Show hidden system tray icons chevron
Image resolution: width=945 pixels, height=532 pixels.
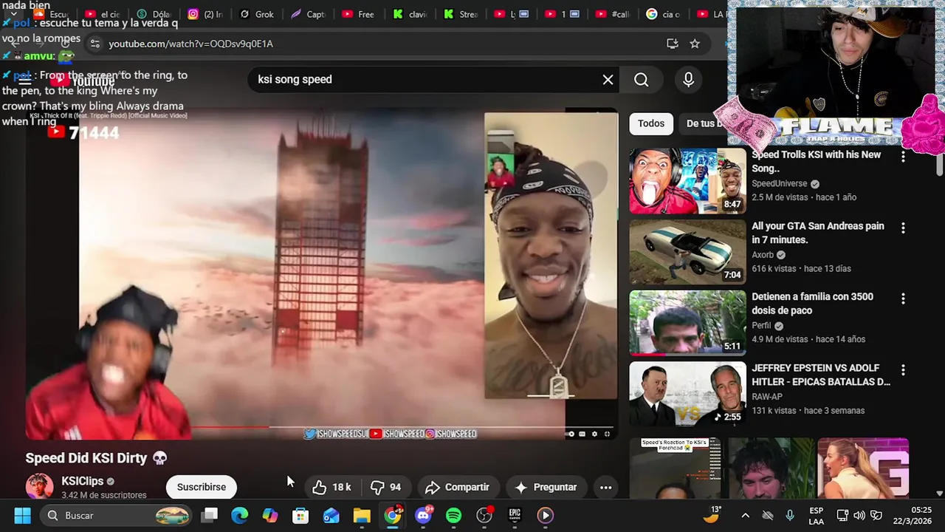745,515
